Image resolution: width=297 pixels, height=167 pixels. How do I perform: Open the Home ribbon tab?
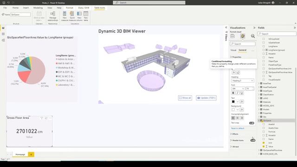pyautogui.click(x=15, y=8)
